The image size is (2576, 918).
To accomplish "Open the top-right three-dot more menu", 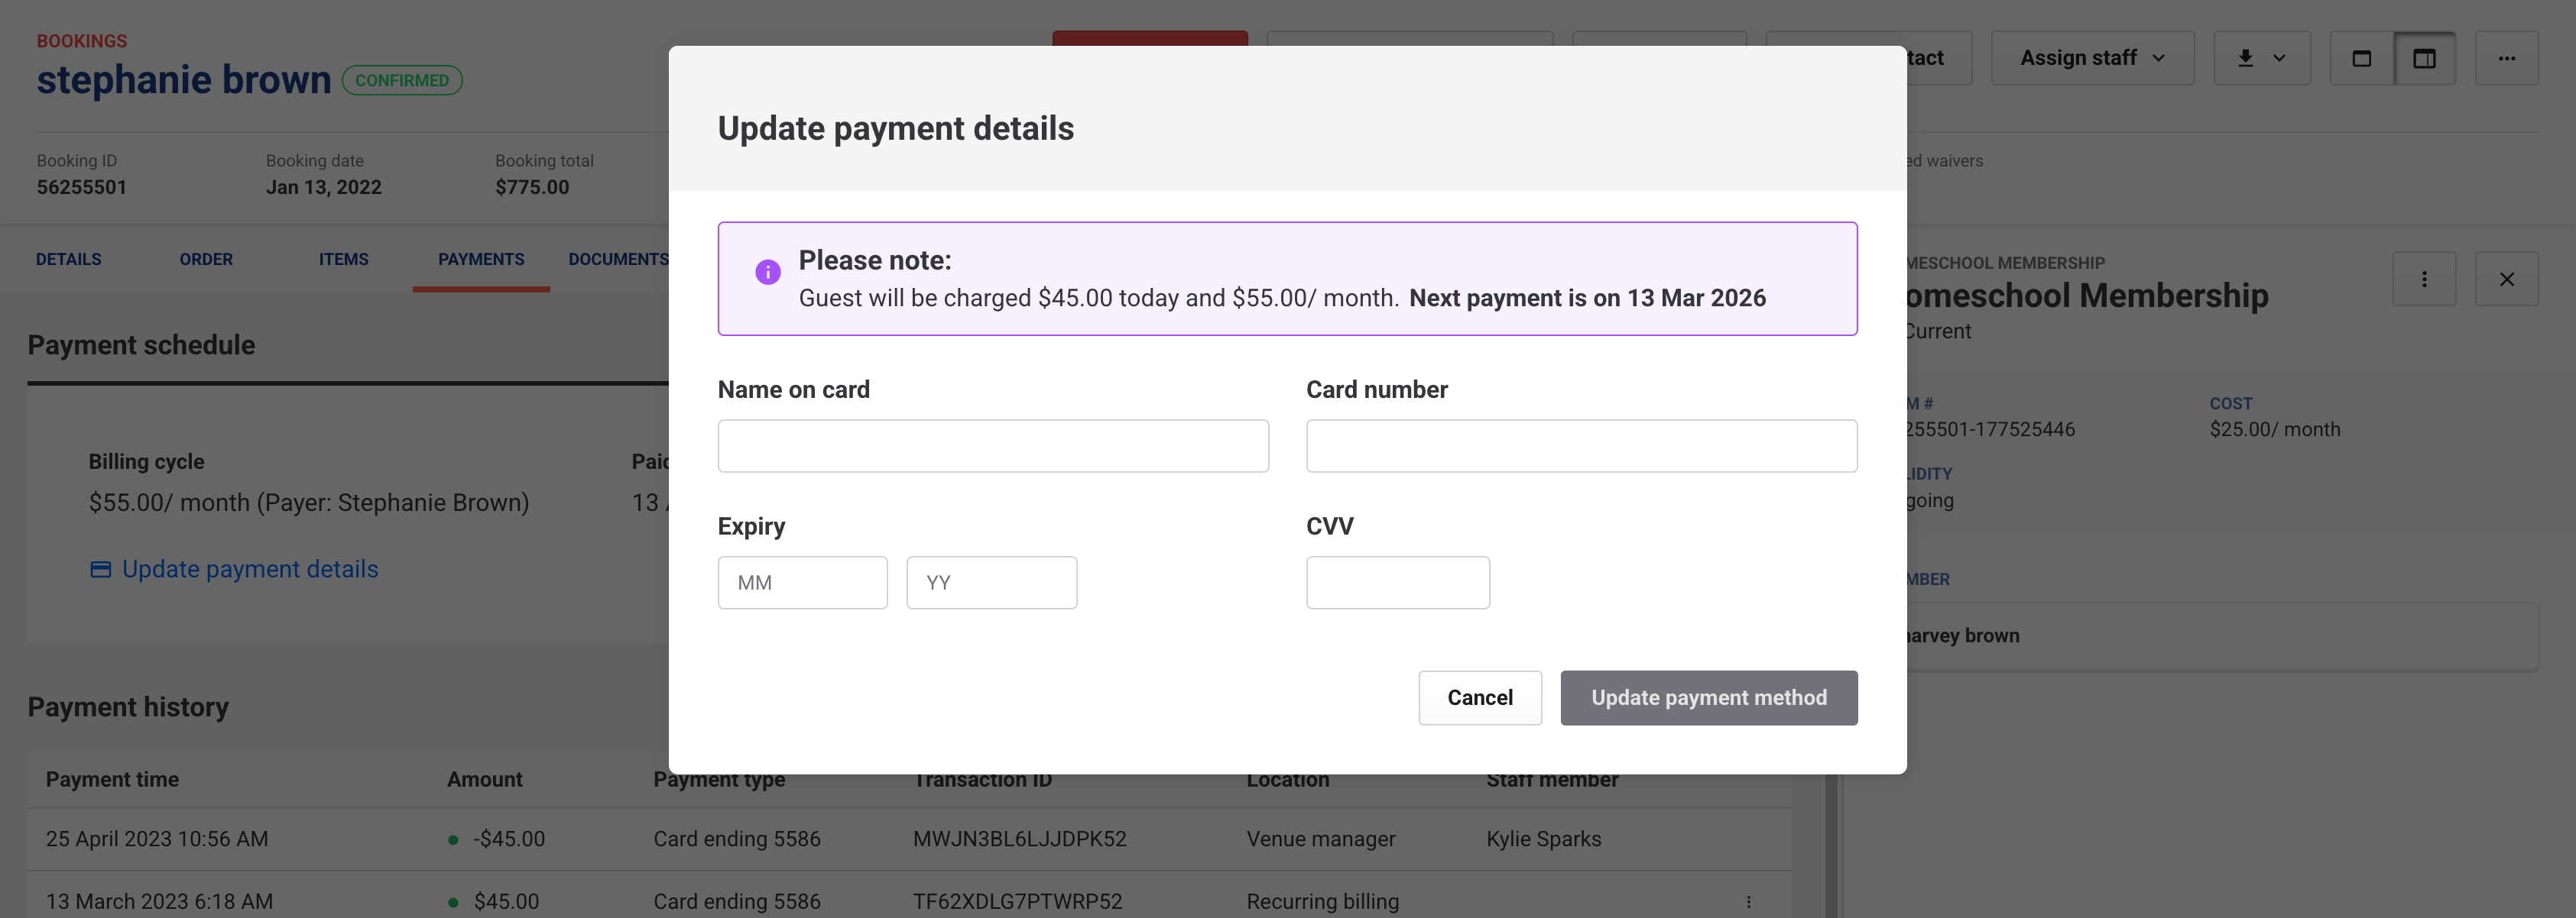I will point(2506,58).
